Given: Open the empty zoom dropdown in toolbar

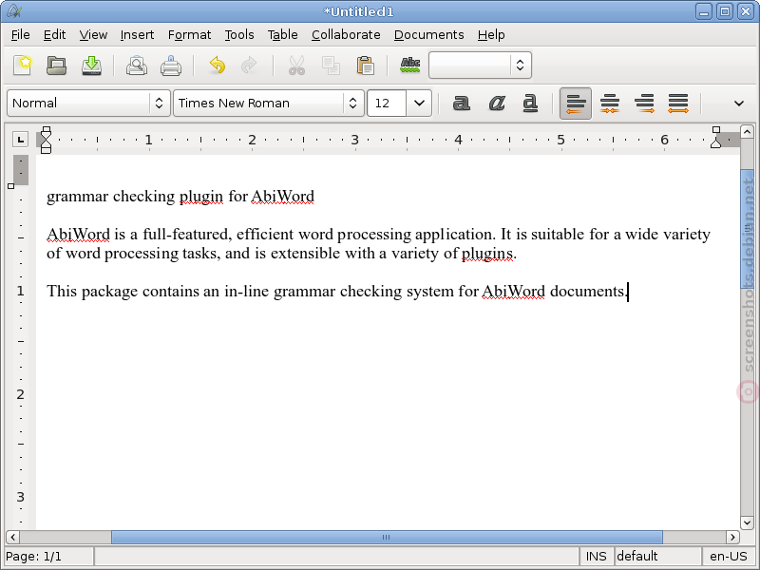Looking at the screenshot, I should click(480, 65).
